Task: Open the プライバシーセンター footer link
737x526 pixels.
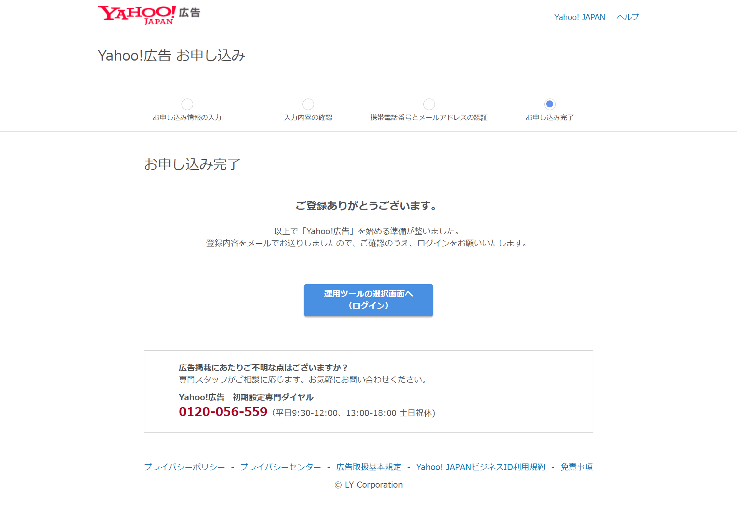Action: 280,467
